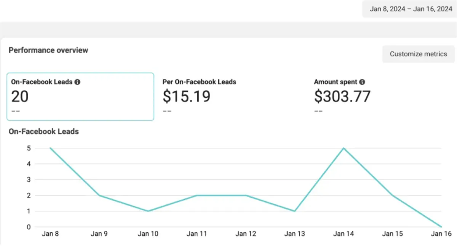Click info icon next to On-Facebook Leads
This screenshot has height=246, width=457.
pos(77,82)
